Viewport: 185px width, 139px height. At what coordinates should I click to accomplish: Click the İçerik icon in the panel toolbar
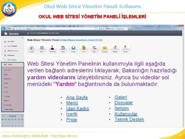click(63, 49)
